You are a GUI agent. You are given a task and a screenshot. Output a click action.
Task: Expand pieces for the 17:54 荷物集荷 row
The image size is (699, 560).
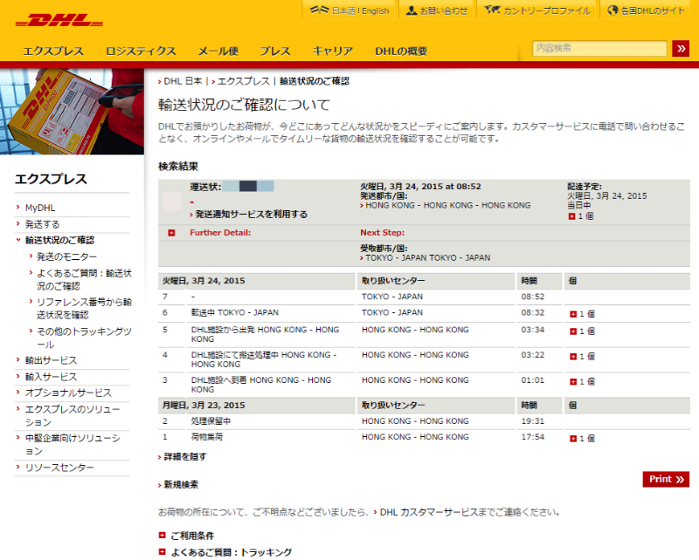tap(573, 439)
